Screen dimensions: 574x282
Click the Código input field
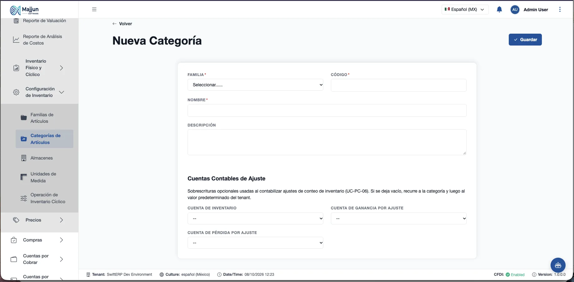click(x=399, y=85)
